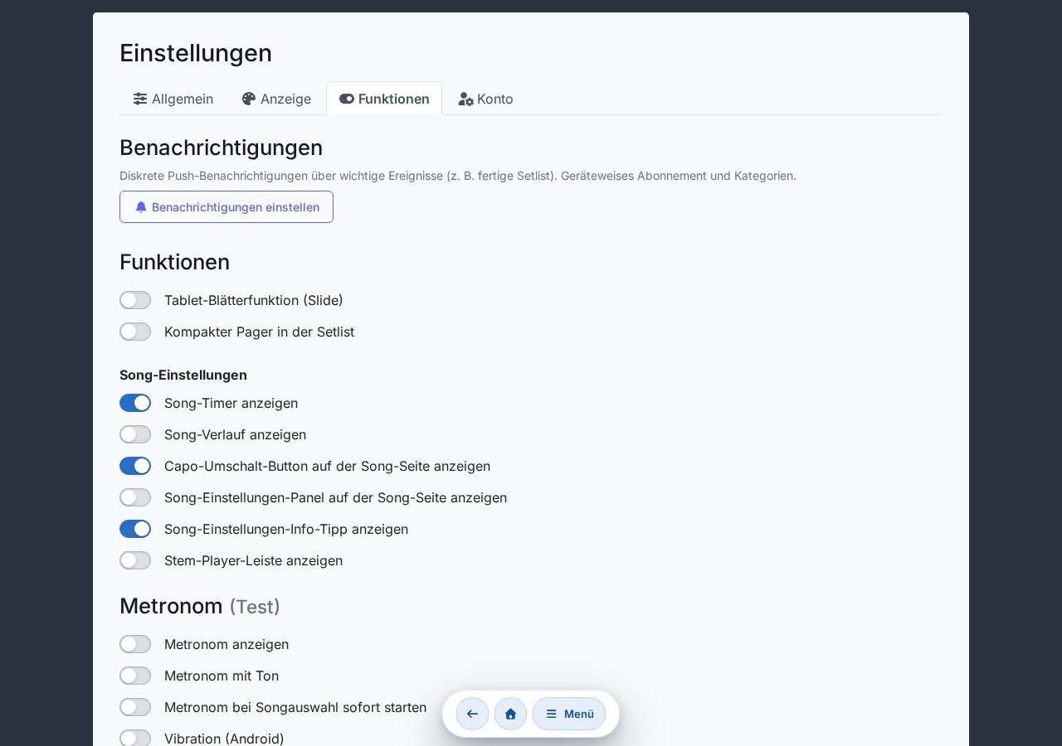Go back with the arrow button
Screen dimensions: 1062x746
tap(472, 714)
